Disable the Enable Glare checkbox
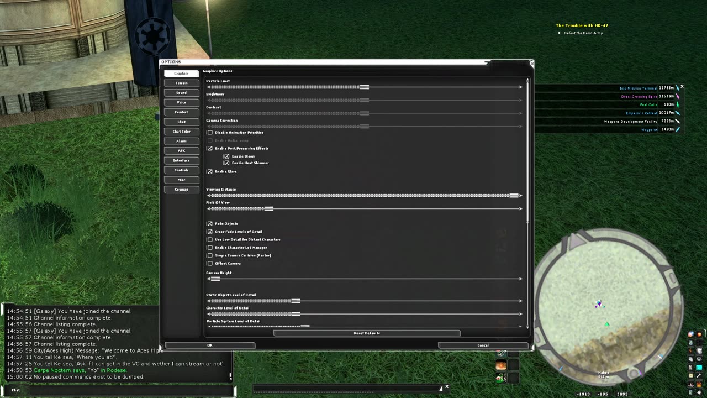This screenshot has width=707, height=398. (209, 171)
